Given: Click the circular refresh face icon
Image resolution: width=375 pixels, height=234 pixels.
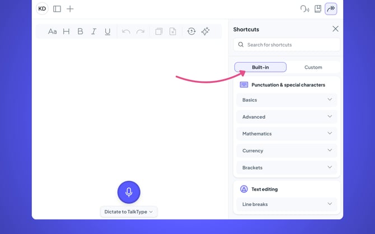Looking at the screenshot, I should [191, 31].
